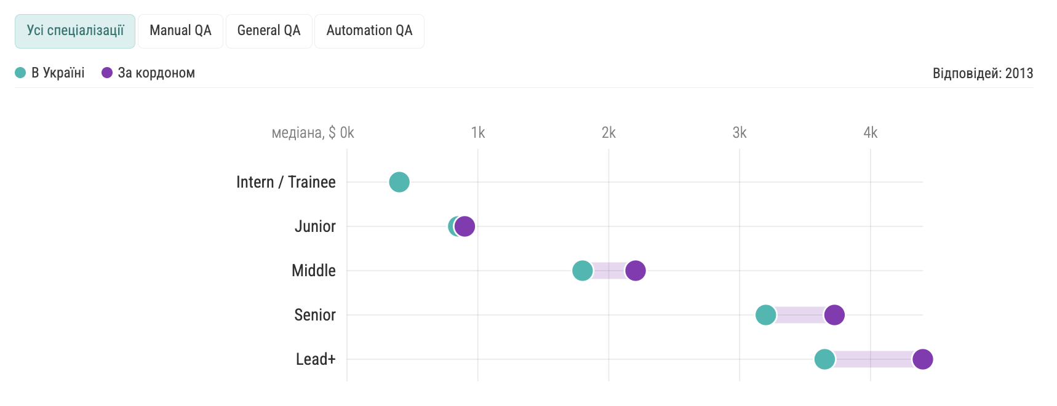
Task: Switch to Automation QA tab
Action: (x=369, y=31)
